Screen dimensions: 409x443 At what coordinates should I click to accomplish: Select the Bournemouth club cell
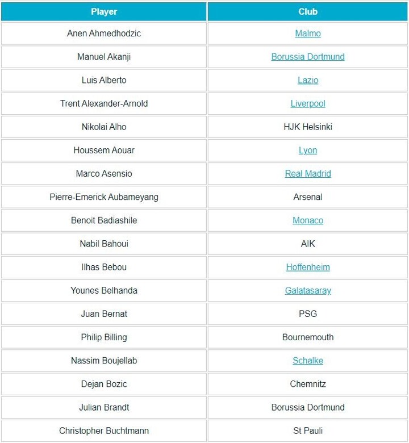308,337
